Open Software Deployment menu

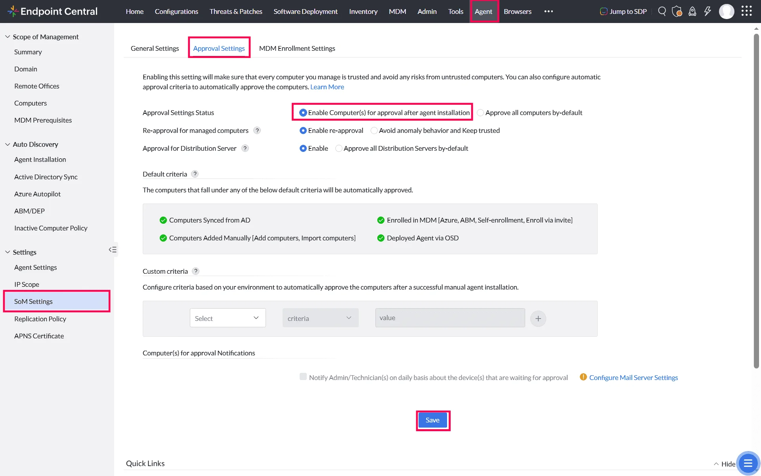(x=306, y=12)
